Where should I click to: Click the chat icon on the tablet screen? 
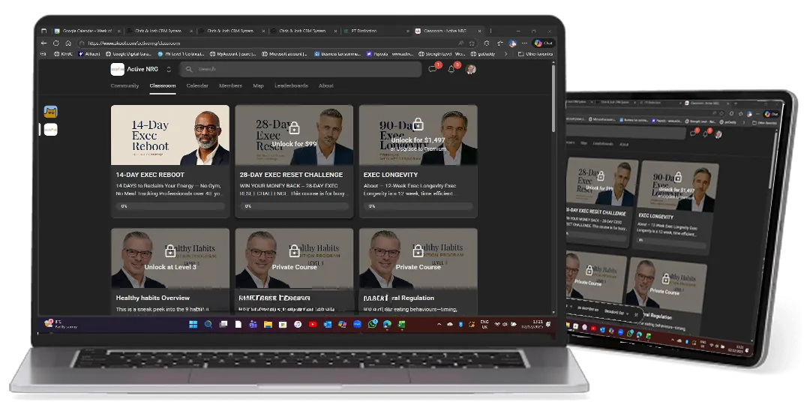(x=693, y=133)
